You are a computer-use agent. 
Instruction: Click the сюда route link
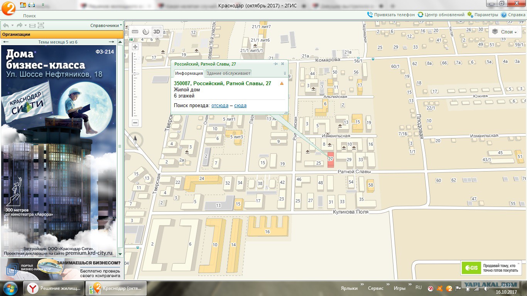(240, 105)
